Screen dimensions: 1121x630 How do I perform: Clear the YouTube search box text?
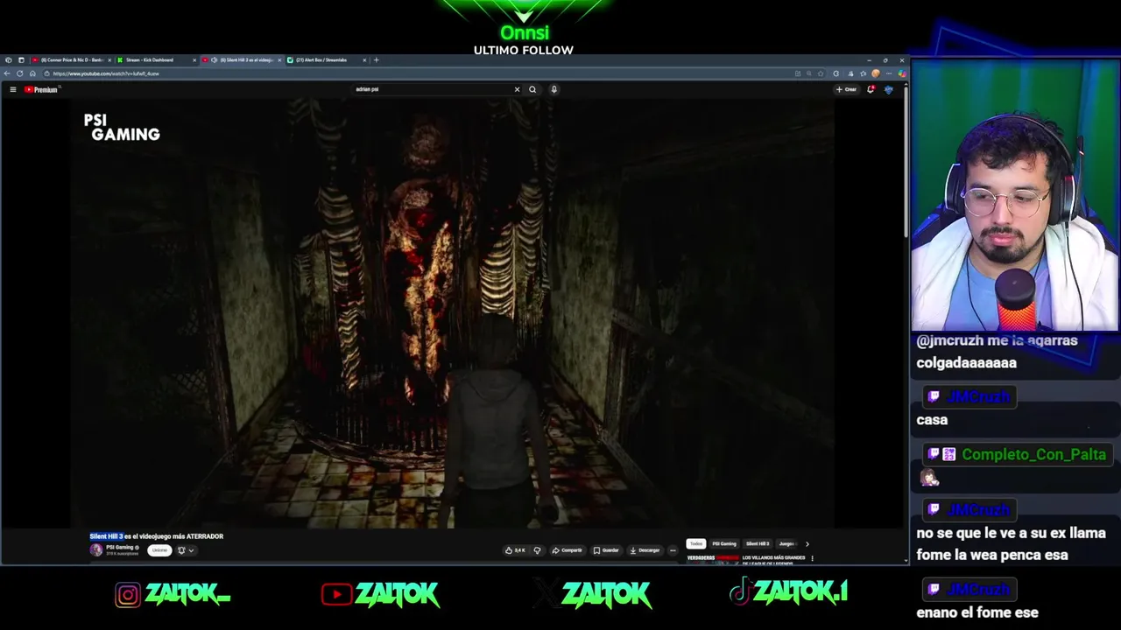coord(517,89)
